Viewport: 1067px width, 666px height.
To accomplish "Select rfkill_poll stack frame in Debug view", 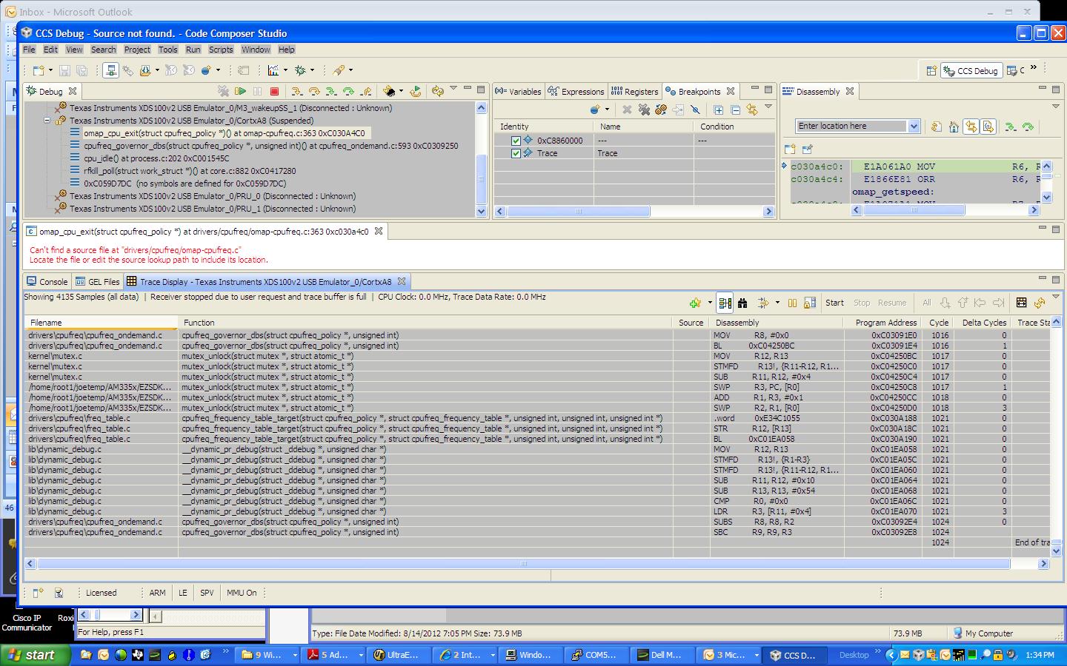I will tap(190, 171).
